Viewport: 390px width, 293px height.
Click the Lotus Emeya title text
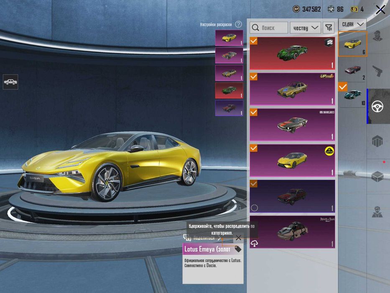pos(207,249)
